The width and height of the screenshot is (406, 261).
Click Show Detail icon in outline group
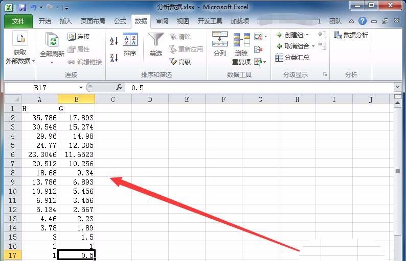point(322,35)
